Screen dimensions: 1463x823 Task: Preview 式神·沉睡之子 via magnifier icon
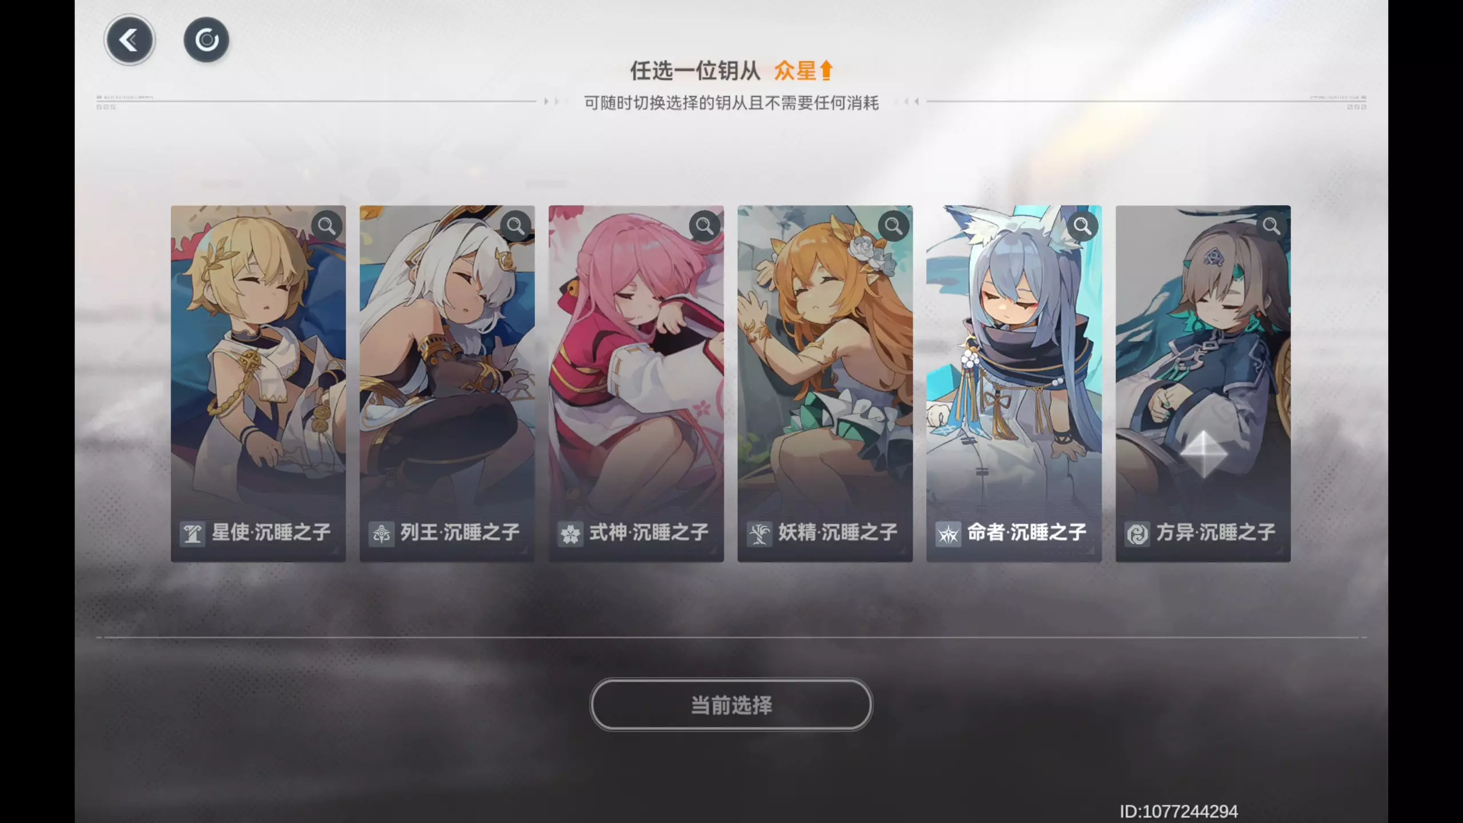pos(705,226)
